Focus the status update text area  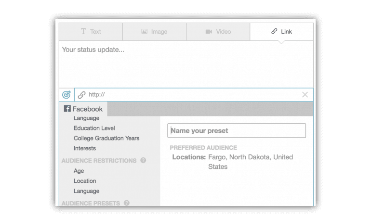point(185,65)
